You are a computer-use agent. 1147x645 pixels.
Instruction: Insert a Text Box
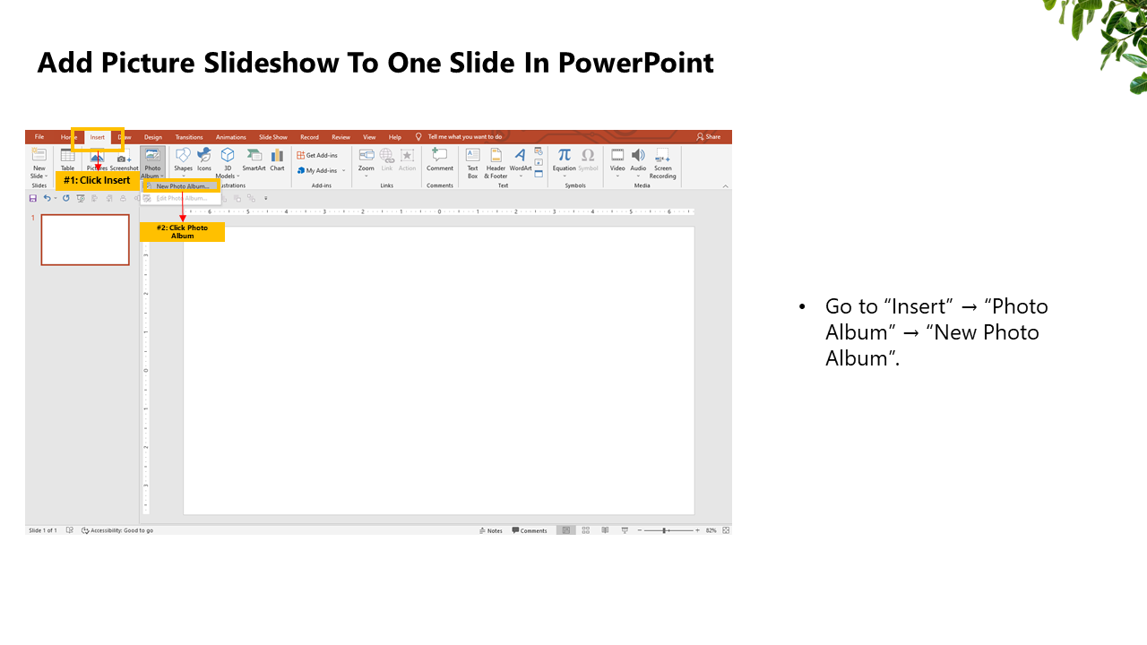coord(472,163)
